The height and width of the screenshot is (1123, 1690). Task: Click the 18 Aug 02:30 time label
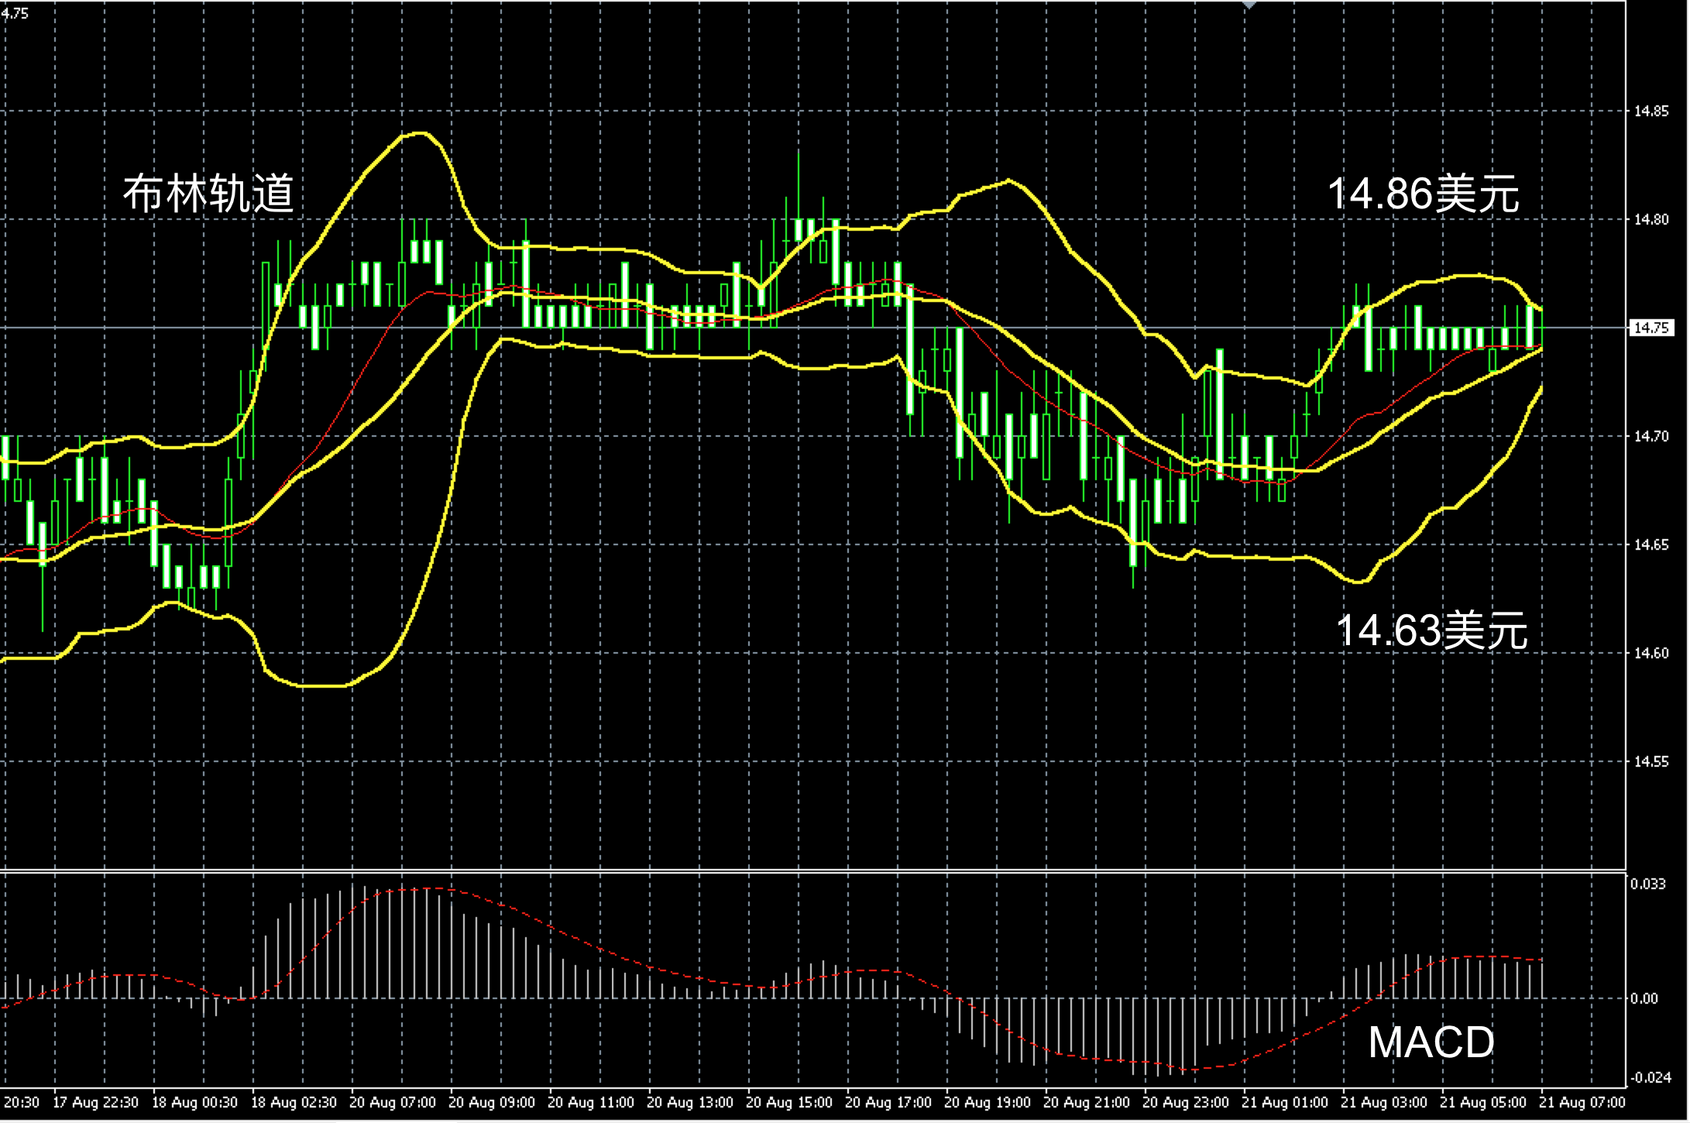(294, 1103)
